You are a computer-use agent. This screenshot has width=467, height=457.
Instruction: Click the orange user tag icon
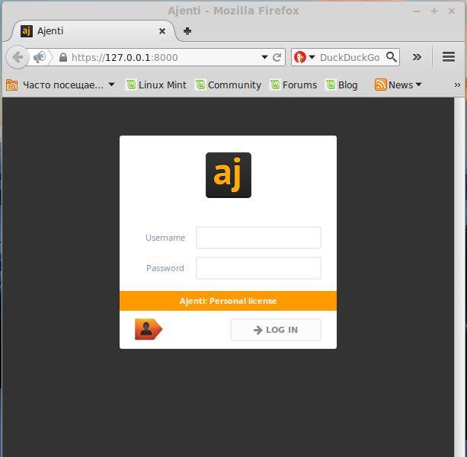149,329
